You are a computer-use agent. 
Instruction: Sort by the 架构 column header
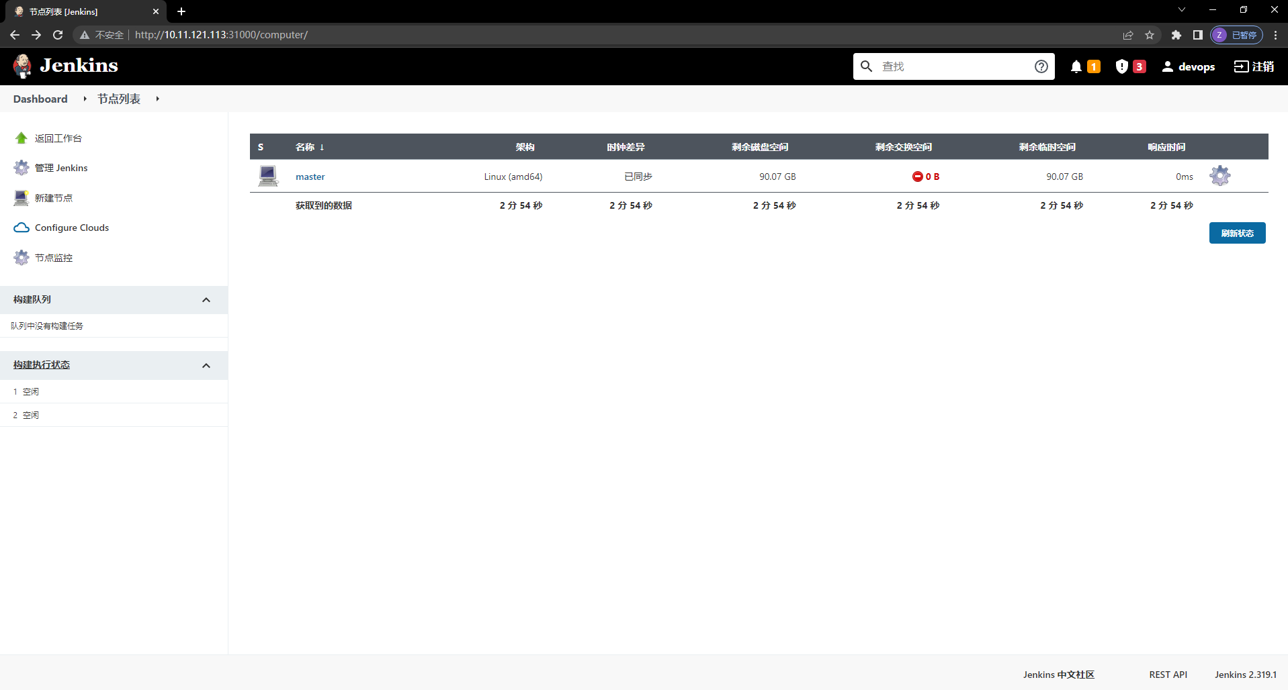[x=525, y=147]
